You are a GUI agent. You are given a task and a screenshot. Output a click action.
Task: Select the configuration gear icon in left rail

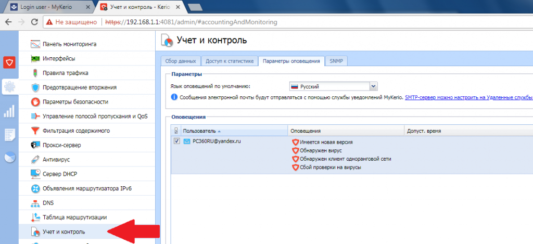(x=9, y=87)
